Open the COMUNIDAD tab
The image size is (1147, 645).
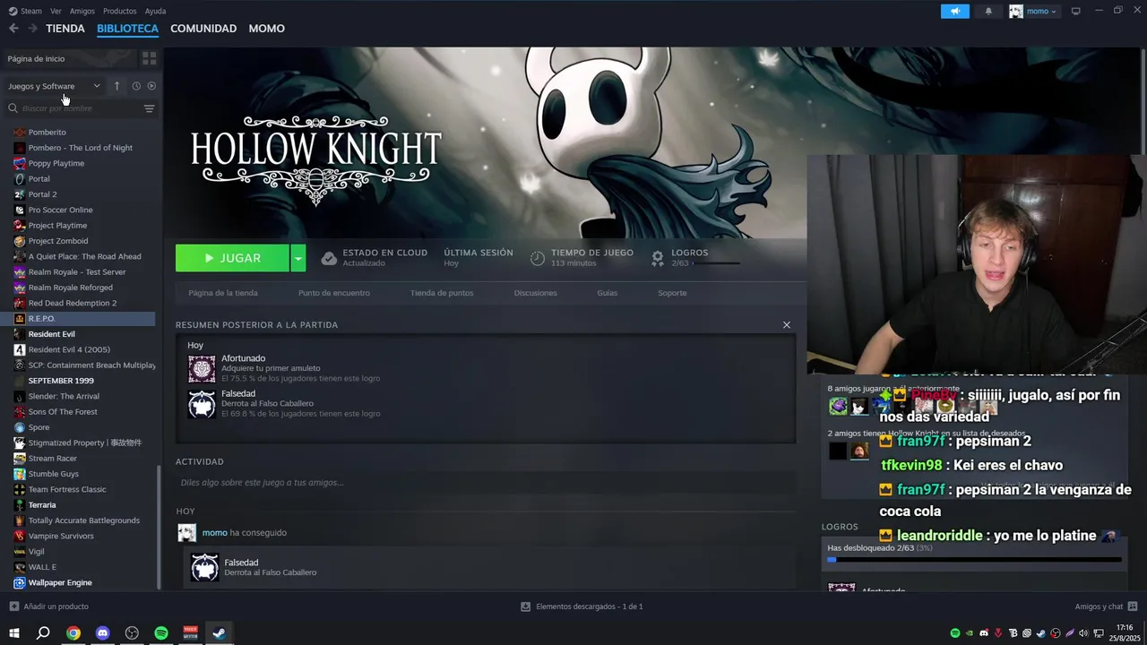[x=203, y=29]
